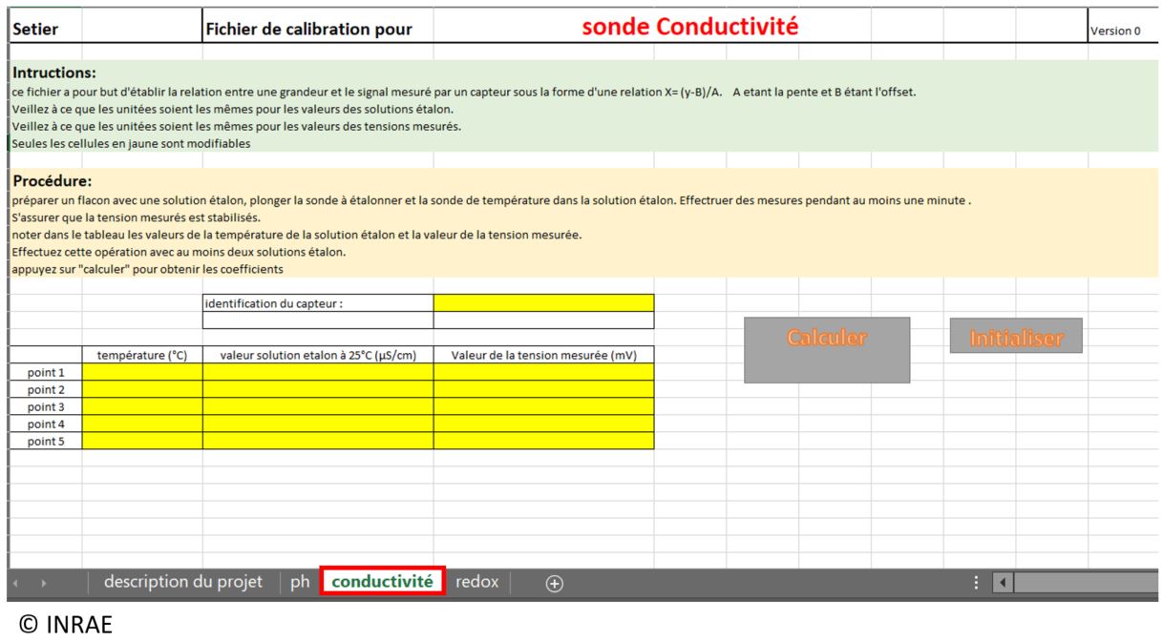Select the identification du capteur yellow input cell

click(x=543, y=303)
